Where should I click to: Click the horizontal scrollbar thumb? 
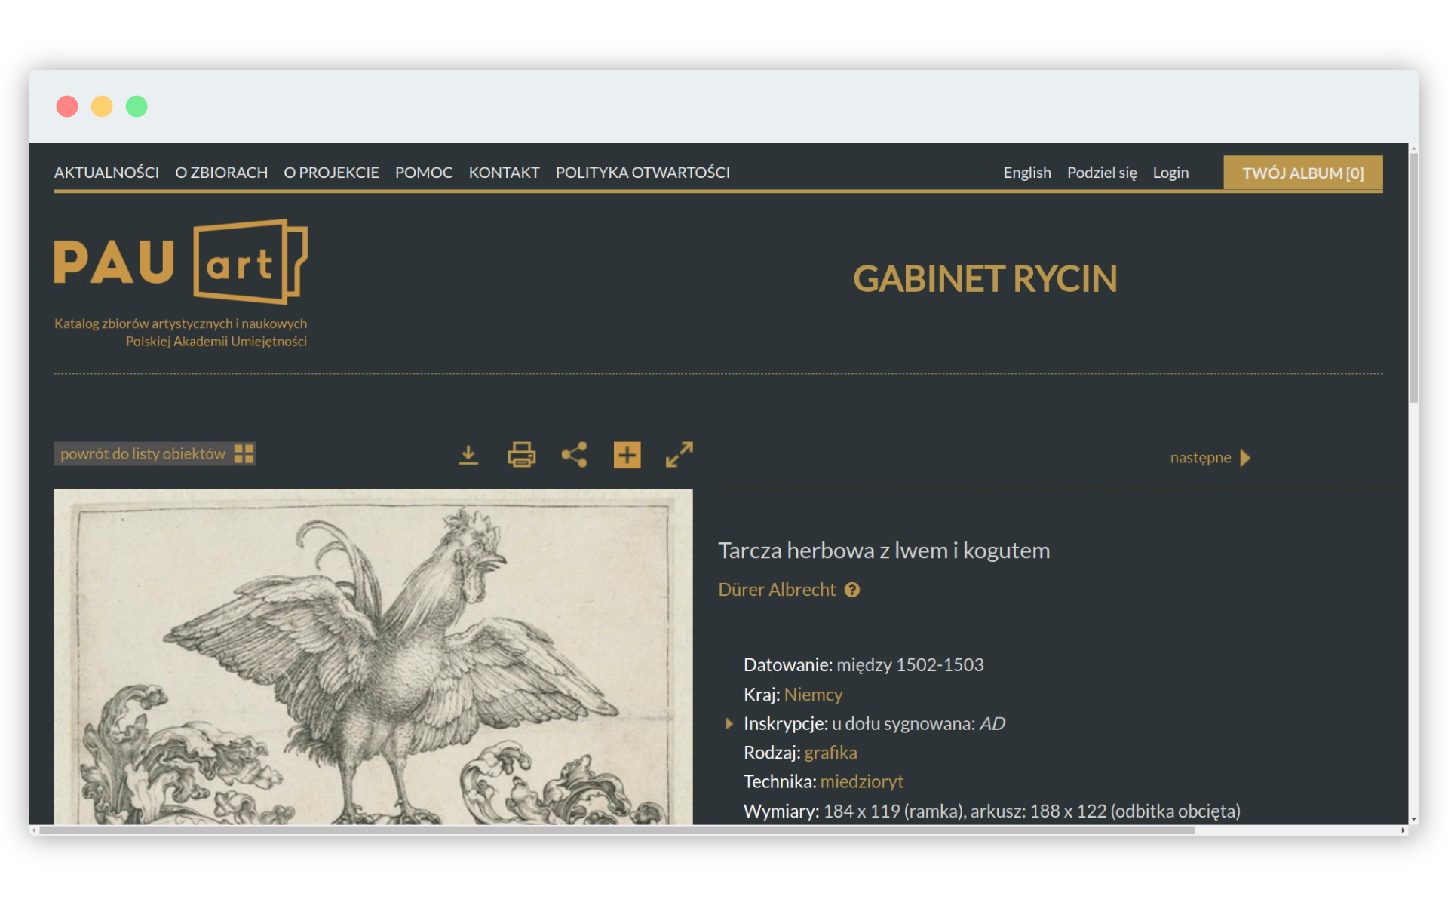point(617,830)
